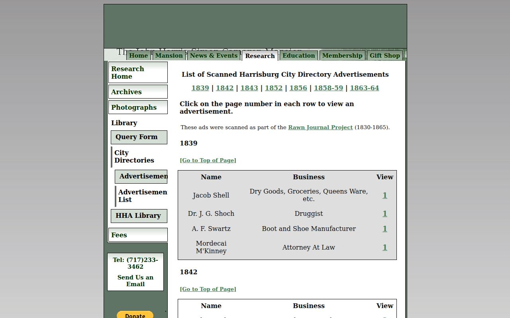Screen dimensions: 510x318
Task: Open Research Home in sidebar
Action: click(x=138, y=72)
